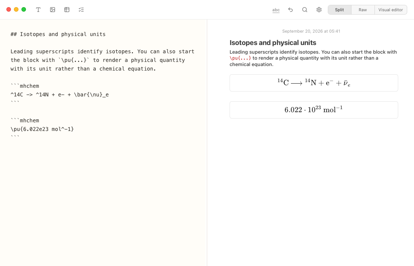414x266 pixels.
Task: Click the checklist icon in toolbar
Action: coord(81,10)
